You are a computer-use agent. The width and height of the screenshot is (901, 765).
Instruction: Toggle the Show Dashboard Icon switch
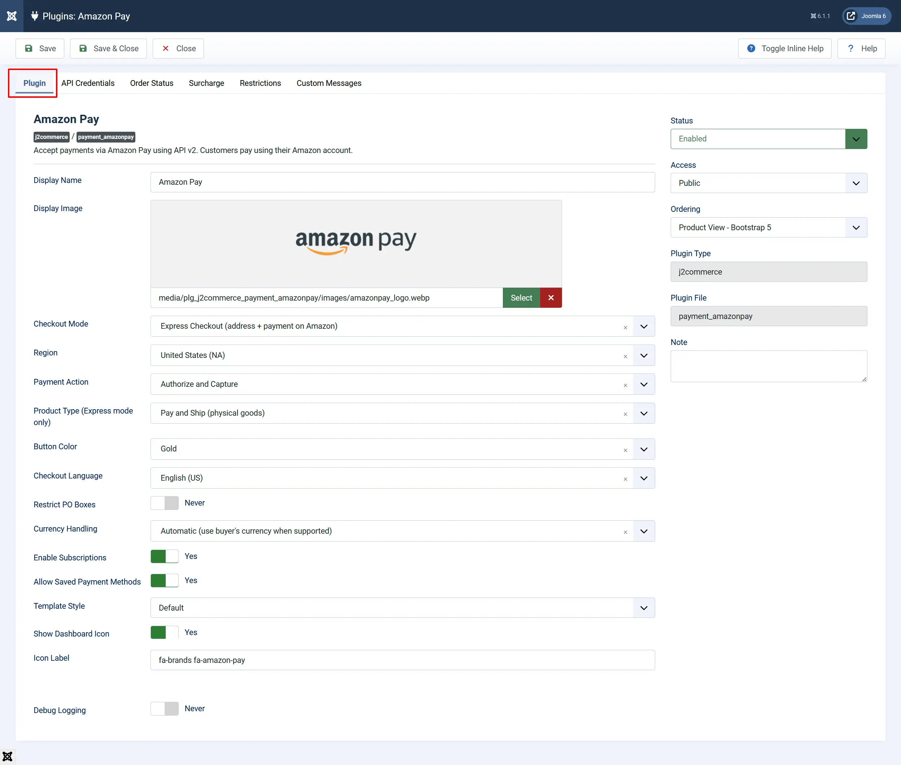coord(164,633)
